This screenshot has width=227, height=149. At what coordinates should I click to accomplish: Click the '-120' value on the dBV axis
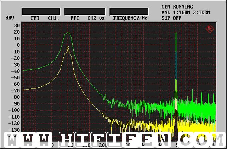click(x=14, y=123)
